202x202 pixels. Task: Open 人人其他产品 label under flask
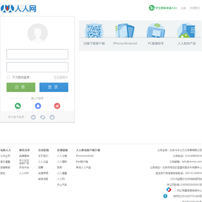click(187, 43)
